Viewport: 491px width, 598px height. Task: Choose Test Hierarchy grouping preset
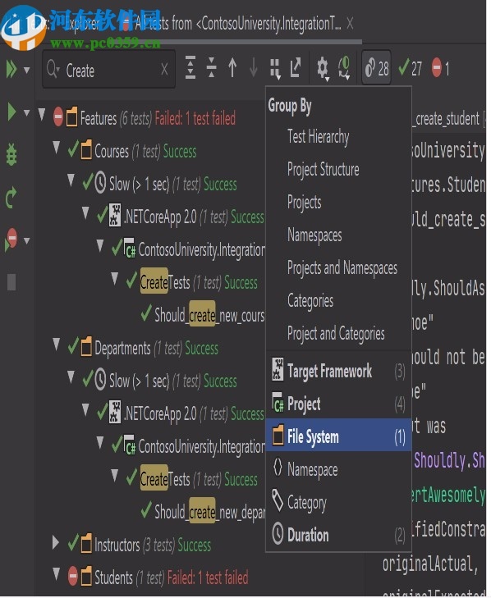(x=318, y=137)
